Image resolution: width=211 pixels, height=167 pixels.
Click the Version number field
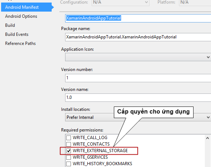(x=138, y=78)
